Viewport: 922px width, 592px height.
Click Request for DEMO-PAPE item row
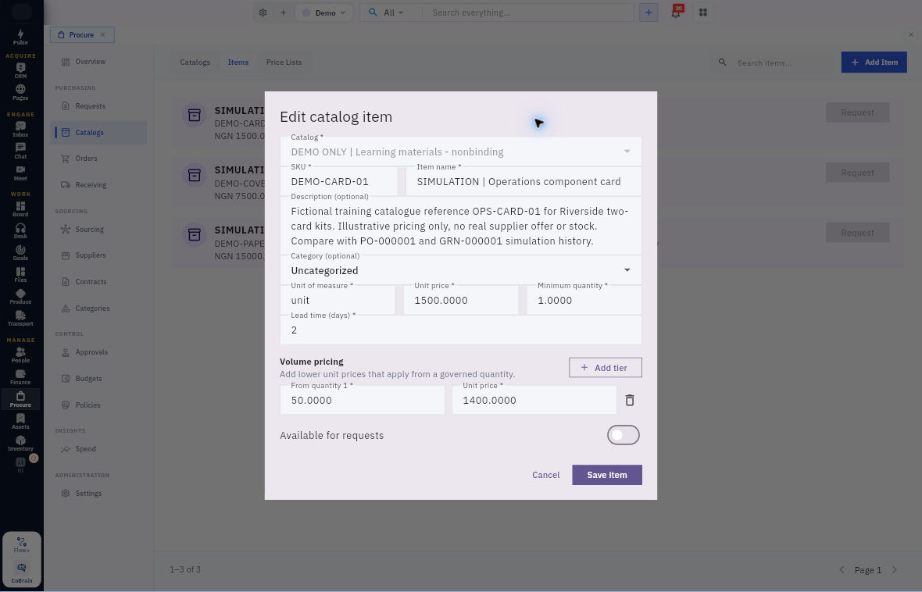857,233
